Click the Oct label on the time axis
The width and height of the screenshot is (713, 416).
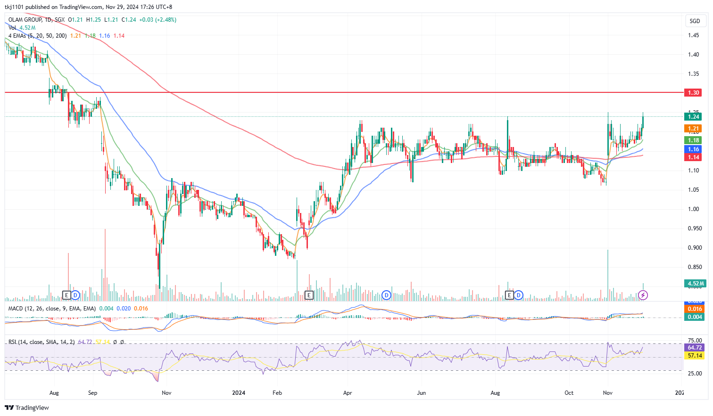[x=569, y=392]
